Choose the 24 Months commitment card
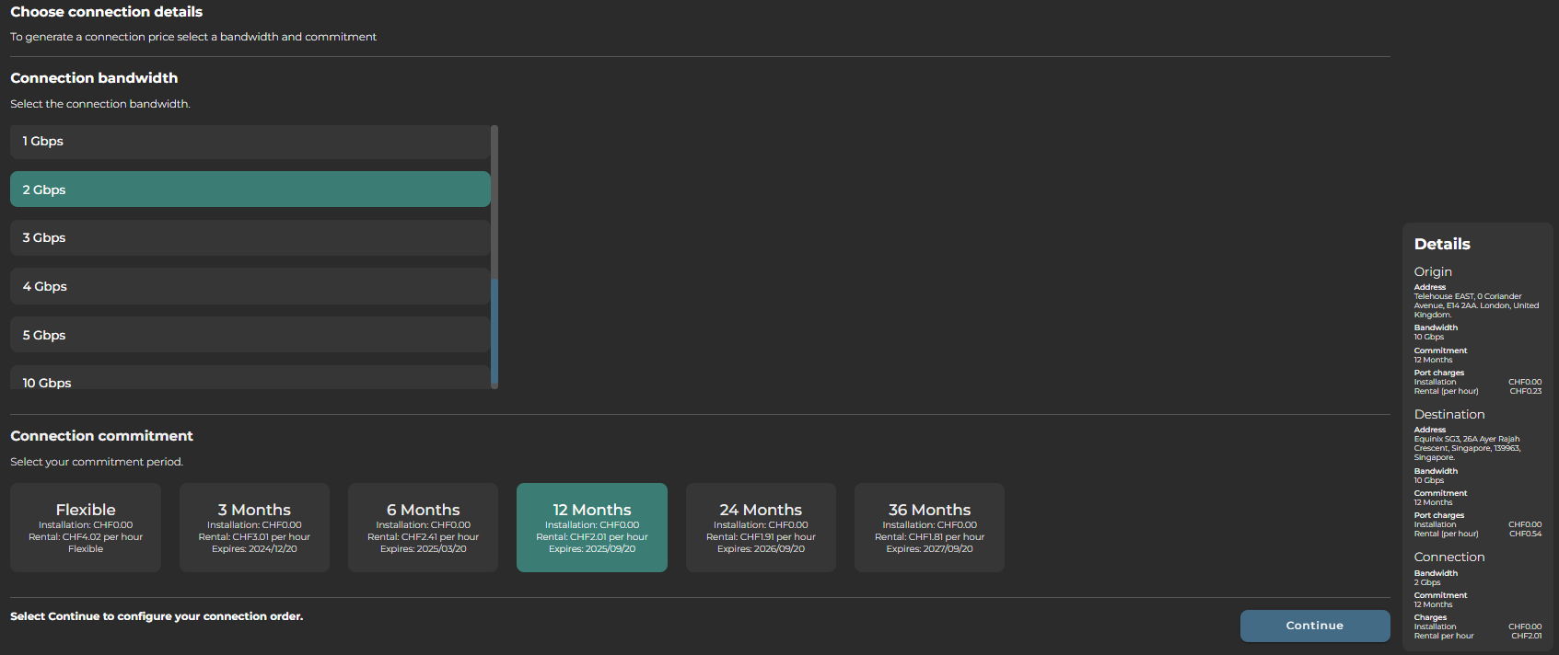The width and height of the screenshot is (1559, 655). coord(761,527)
